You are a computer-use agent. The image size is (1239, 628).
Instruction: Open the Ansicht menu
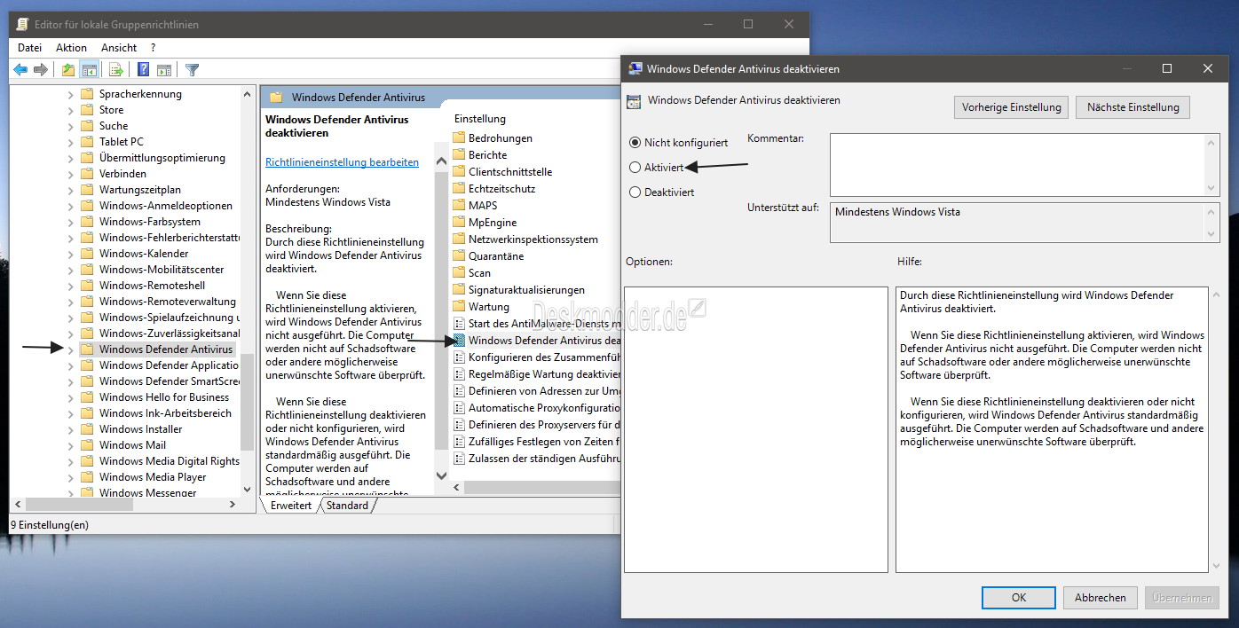[x=119, y=48]
